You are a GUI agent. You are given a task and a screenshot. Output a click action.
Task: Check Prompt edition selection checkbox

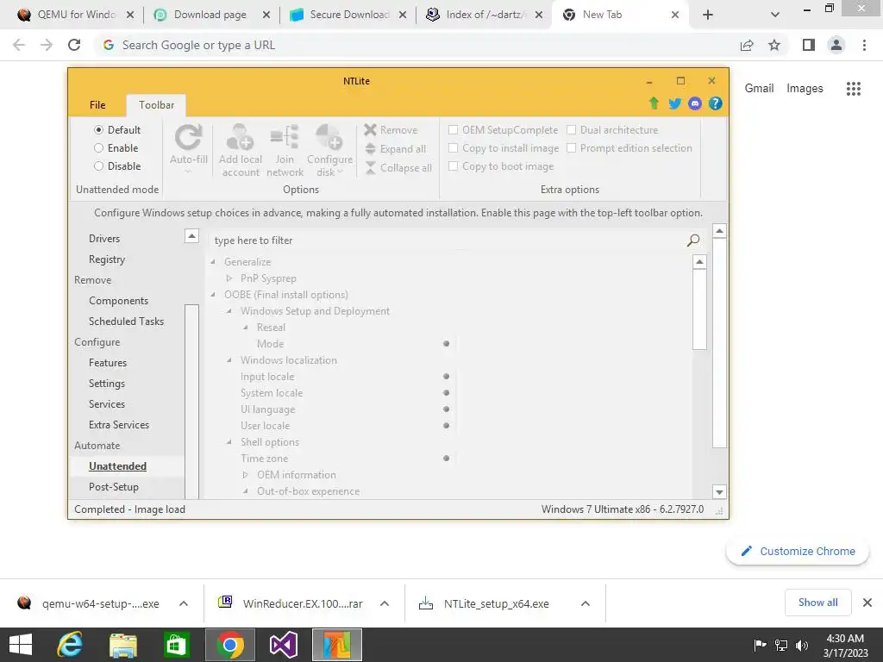click(x=571, y=148)
